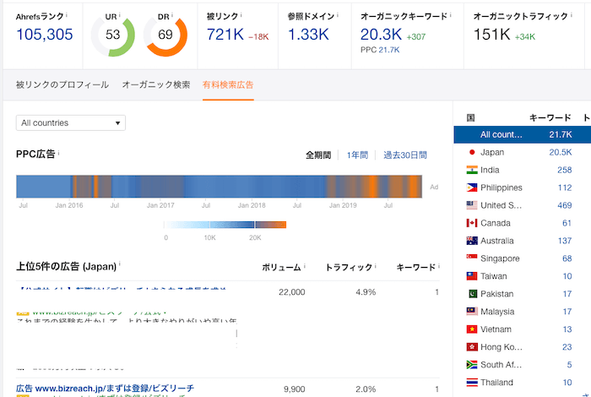The height and width of the screenshot is (397, 591).
Task: Open the 広告 www.bizreach.jp/まずは登録/ビズリーチ ad link
Action: point(106,389)
